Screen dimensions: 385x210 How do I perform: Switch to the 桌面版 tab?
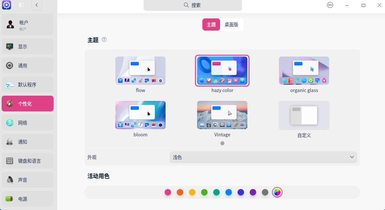tap(232, 25)
